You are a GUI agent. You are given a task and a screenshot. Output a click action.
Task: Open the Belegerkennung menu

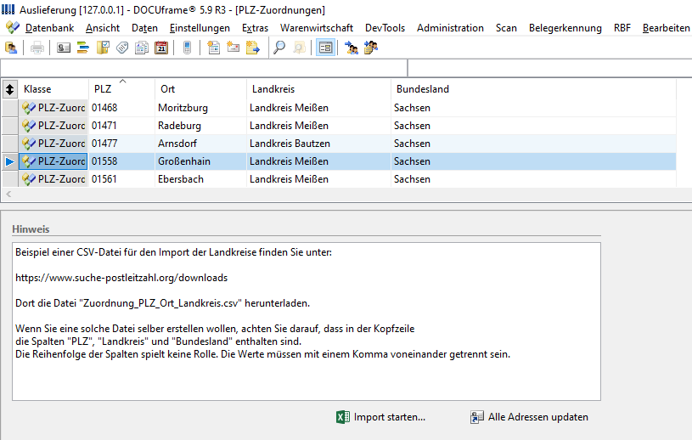[x=565, y=28]
